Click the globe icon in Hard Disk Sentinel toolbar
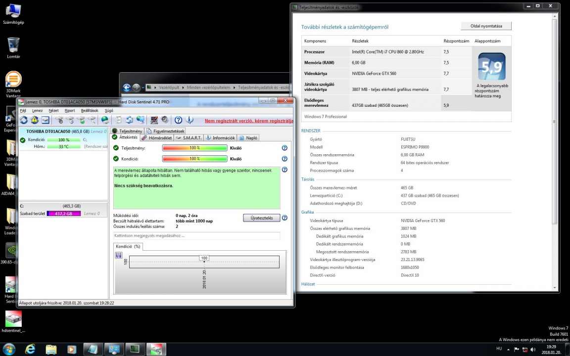Image resolution: width=570 pixels, height=356 pixels. coord(105,120)
